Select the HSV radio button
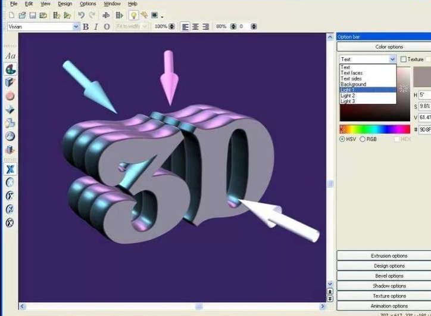Image resolution: width=431 pixels, height=316 pixels. click(342, 139)
